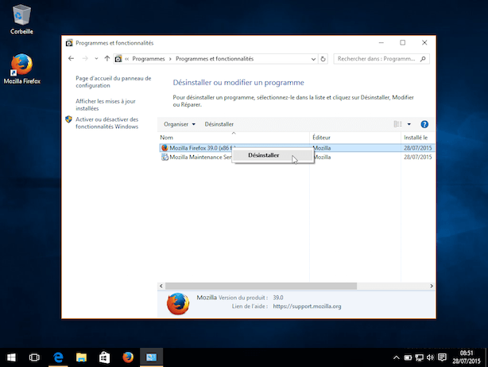Screen dimensions: 488x367
Task: Click the Firefox icon in program list
Action: (x=165, y=148)
